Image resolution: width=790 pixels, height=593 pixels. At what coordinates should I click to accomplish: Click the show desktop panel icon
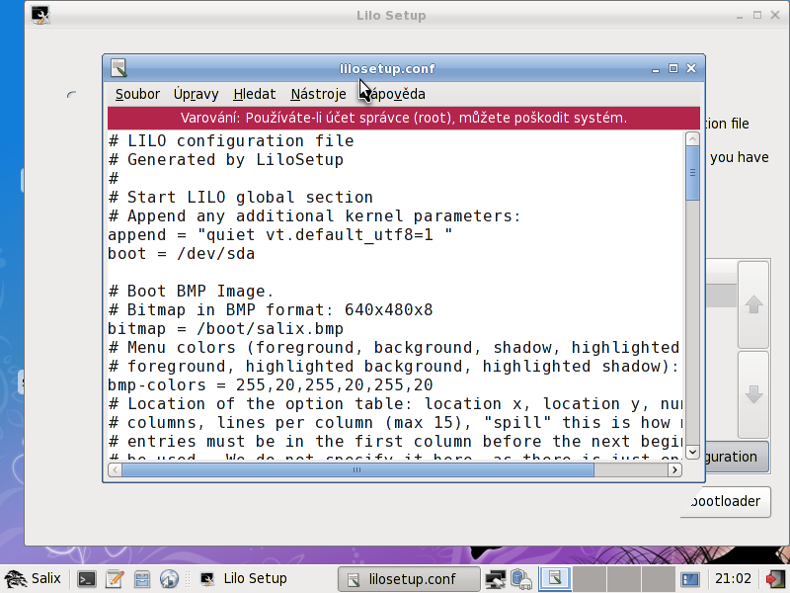pos(689,579)
